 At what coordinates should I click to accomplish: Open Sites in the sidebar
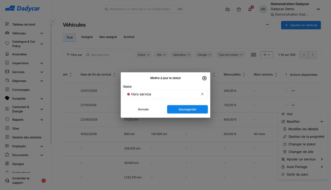[15, 128]
